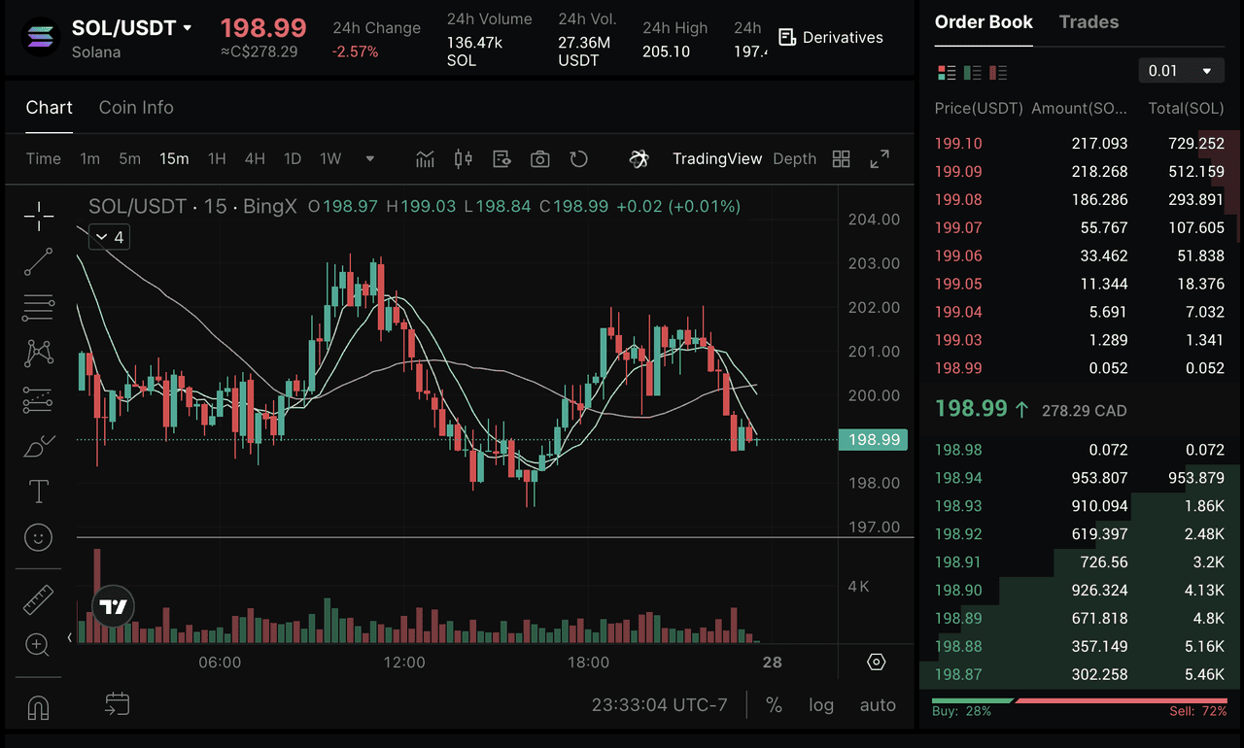Select the text annotation tool
The image size is (1244, 748).
39,492
